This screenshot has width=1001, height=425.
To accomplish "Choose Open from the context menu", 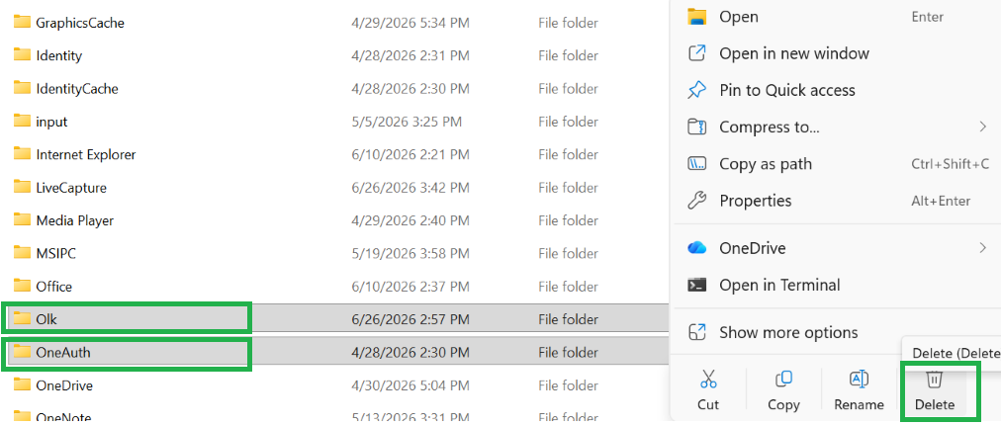I will (x=838, y=17).
